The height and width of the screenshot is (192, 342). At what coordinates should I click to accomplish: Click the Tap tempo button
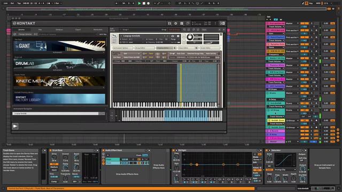(19, 3)
